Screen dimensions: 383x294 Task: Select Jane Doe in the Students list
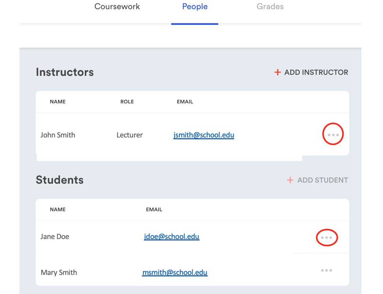[x=55, y=236]
